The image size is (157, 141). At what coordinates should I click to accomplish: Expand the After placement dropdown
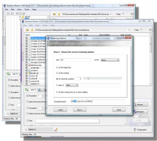tap(72, 85)
